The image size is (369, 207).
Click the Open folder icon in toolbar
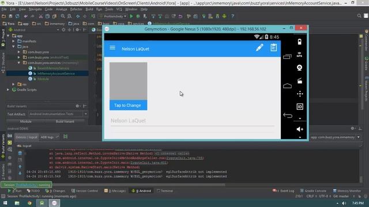[4, 16]
